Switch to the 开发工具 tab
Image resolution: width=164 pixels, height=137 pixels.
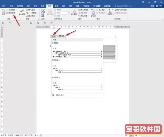coord(86,6)
